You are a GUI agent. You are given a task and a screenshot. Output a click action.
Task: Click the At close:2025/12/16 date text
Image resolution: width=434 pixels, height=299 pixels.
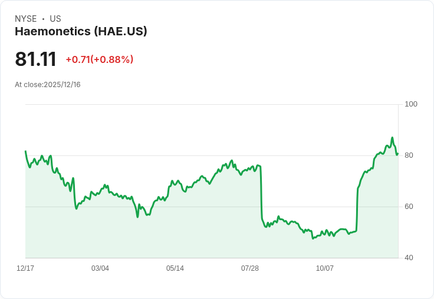tap(48, 85)
